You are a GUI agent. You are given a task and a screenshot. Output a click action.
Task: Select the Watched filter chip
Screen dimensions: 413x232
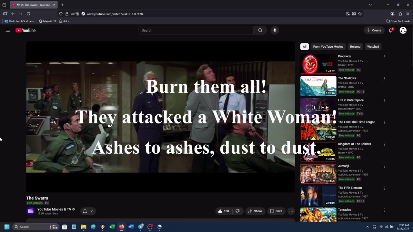pyautogui.click(x=373, y=47)
